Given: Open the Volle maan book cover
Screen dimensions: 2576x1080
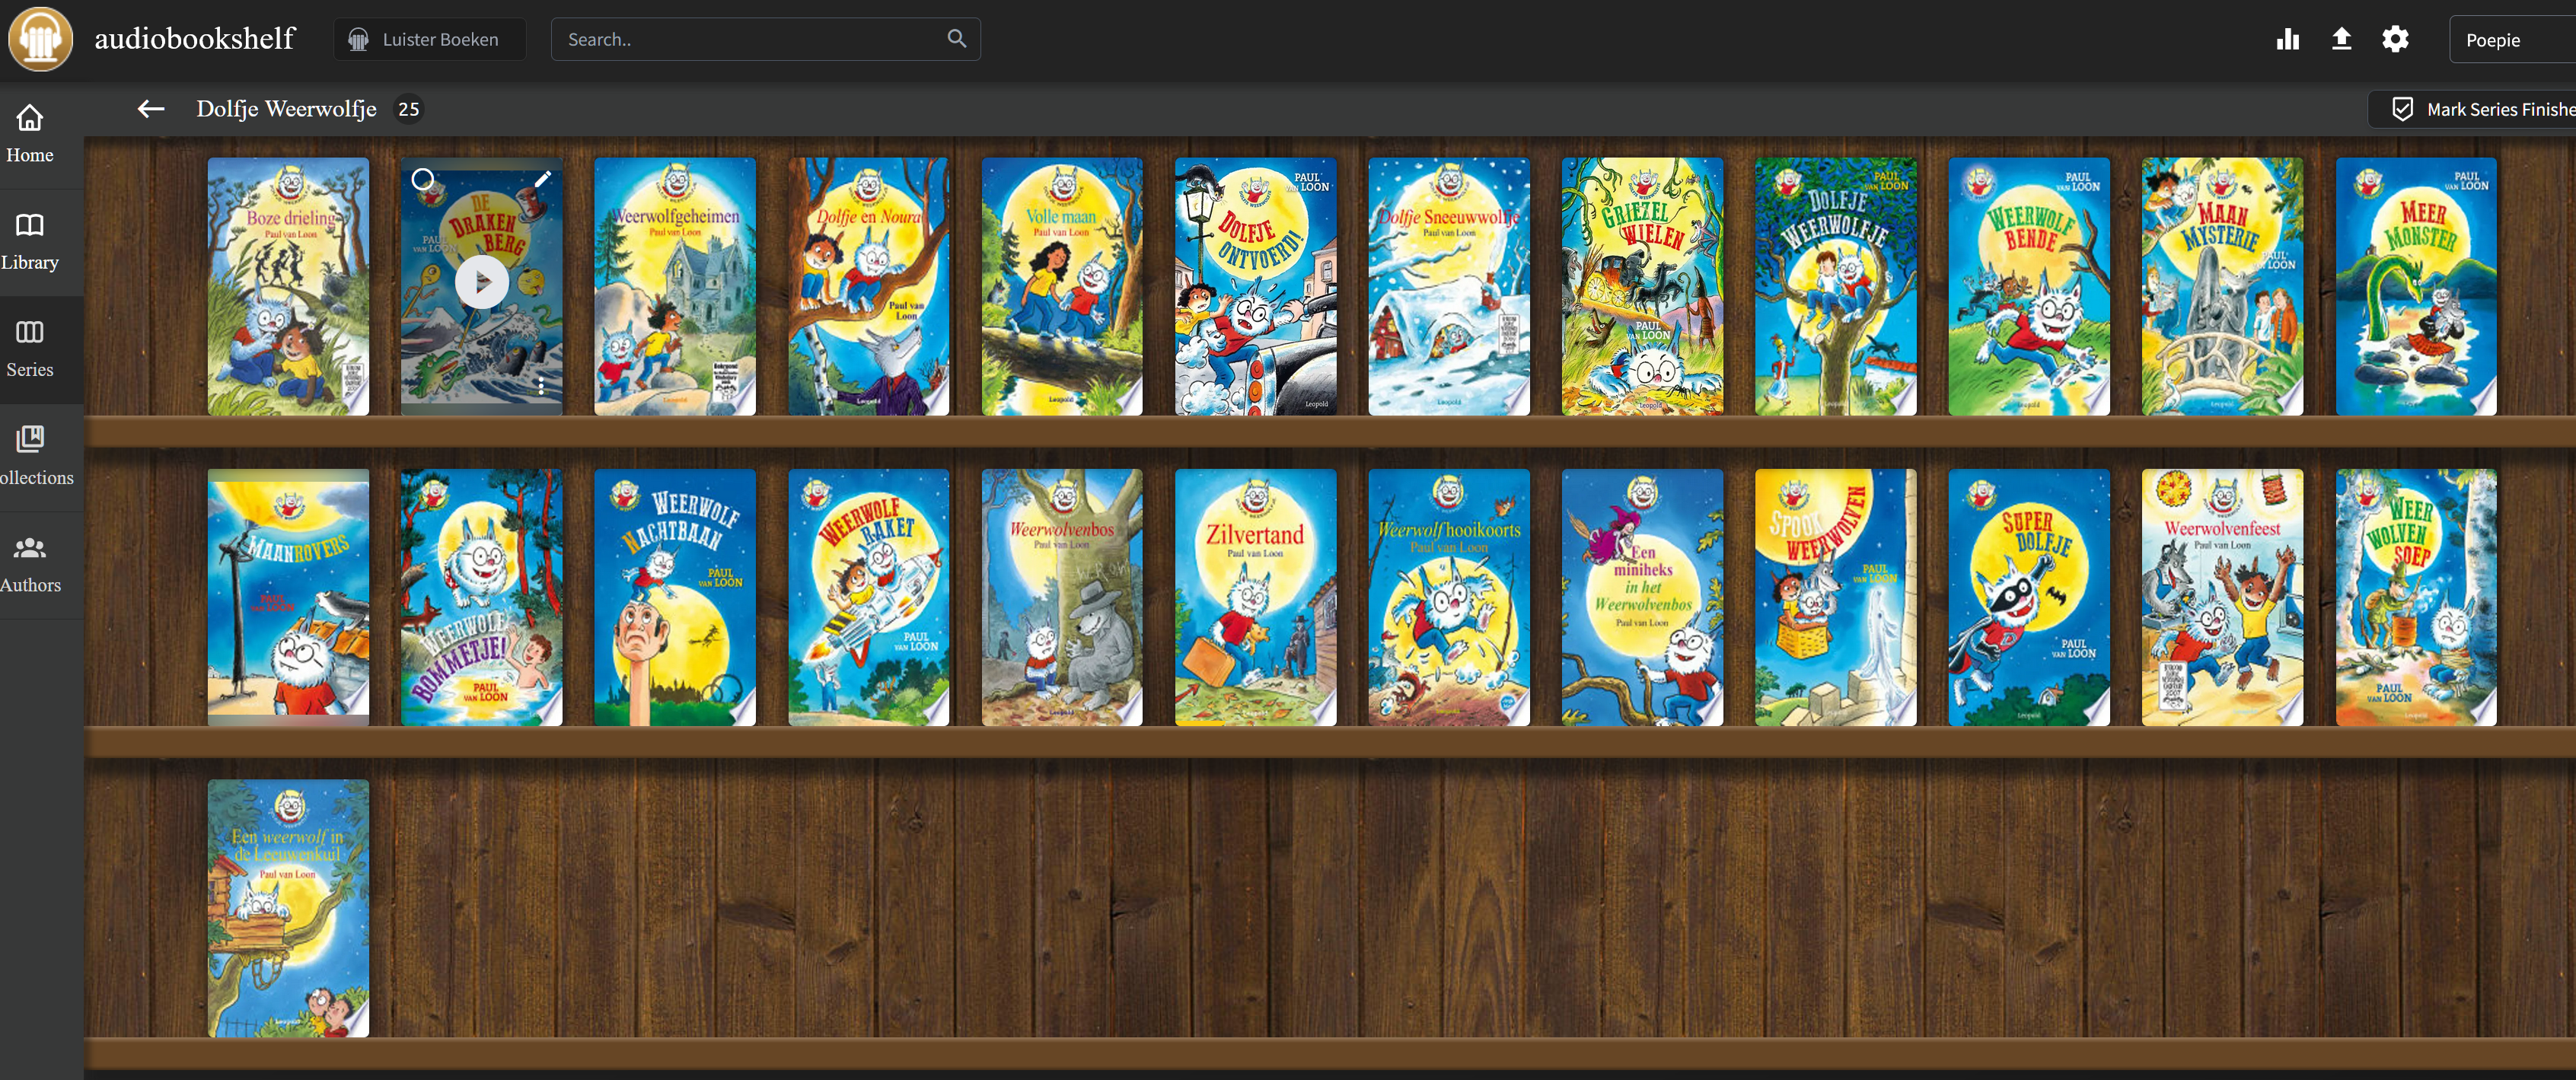Looking at the screenshot, I should pyautogui.click(x=1062, y=286).
